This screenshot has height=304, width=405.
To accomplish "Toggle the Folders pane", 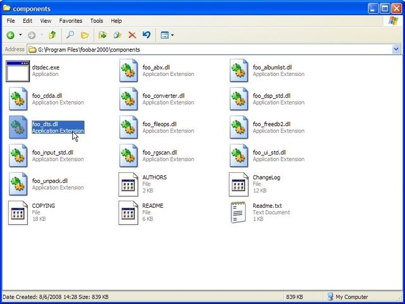I will (x=84, y=35).
